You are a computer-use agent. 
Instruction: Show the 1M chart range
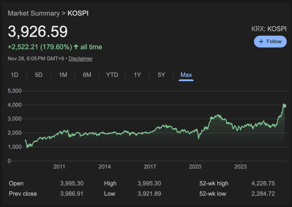pyautogui.click(x=63, y=75)
